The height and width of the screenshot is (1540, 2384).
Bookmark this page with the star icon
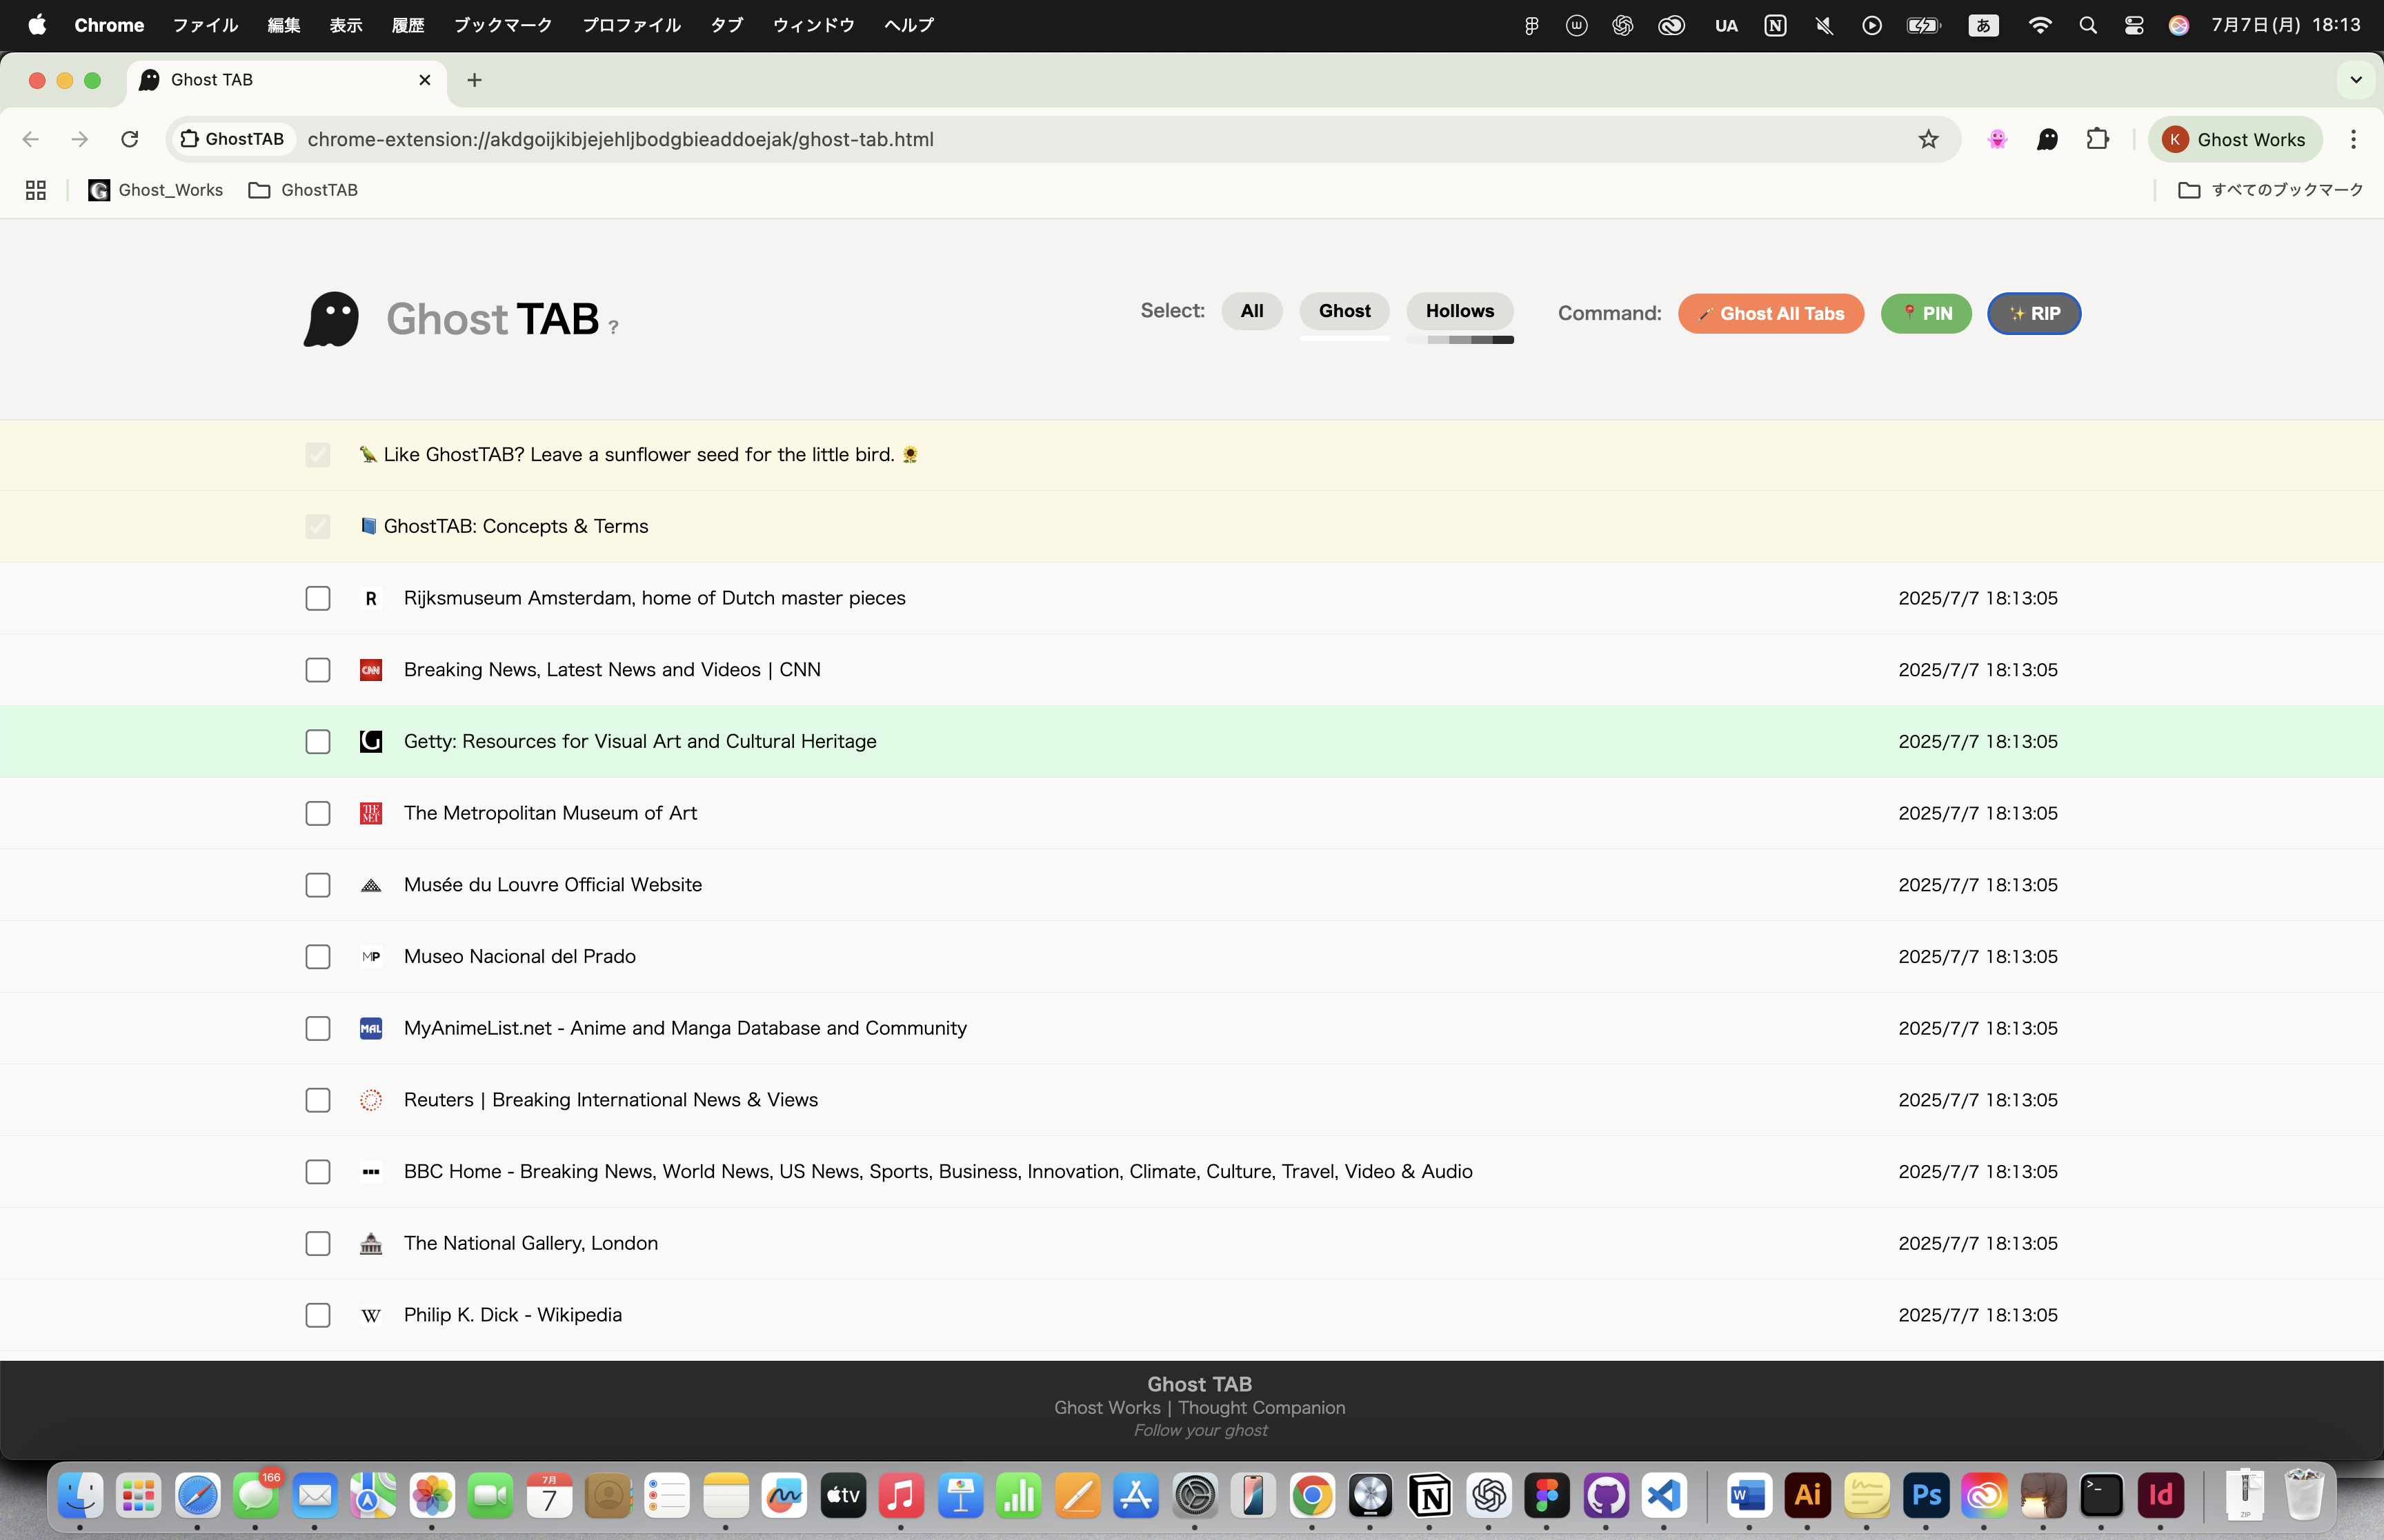[x=1929, y=139]
